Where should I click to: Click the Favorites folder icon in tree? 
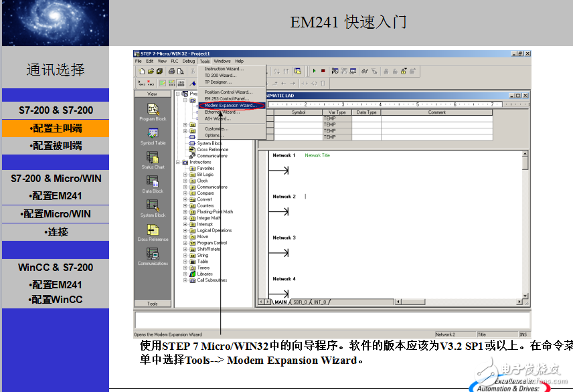pos(193,169)
